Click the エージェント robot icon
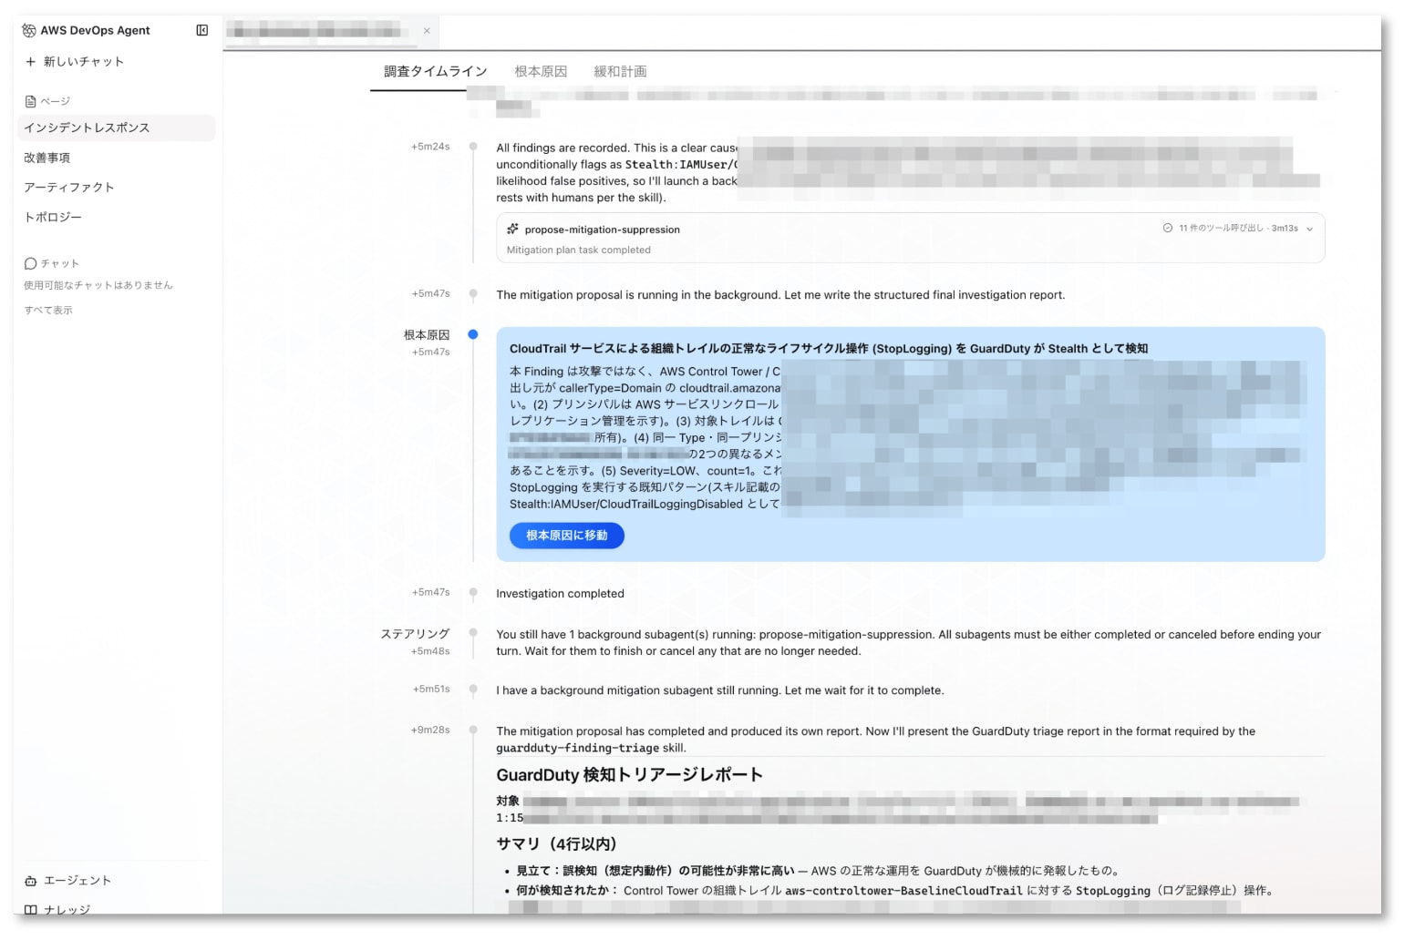 31,881
